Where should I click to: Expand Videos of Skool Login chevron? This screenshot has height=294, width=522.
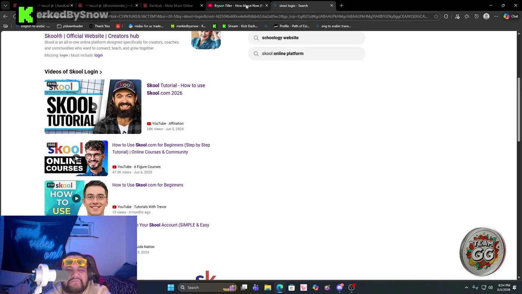(101, 72)
